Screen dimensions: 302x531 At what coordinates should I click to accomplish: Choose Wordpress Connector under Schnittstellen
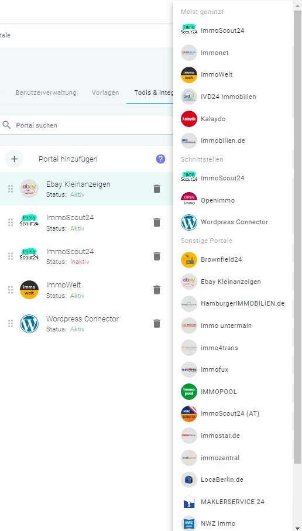point(233,222)
